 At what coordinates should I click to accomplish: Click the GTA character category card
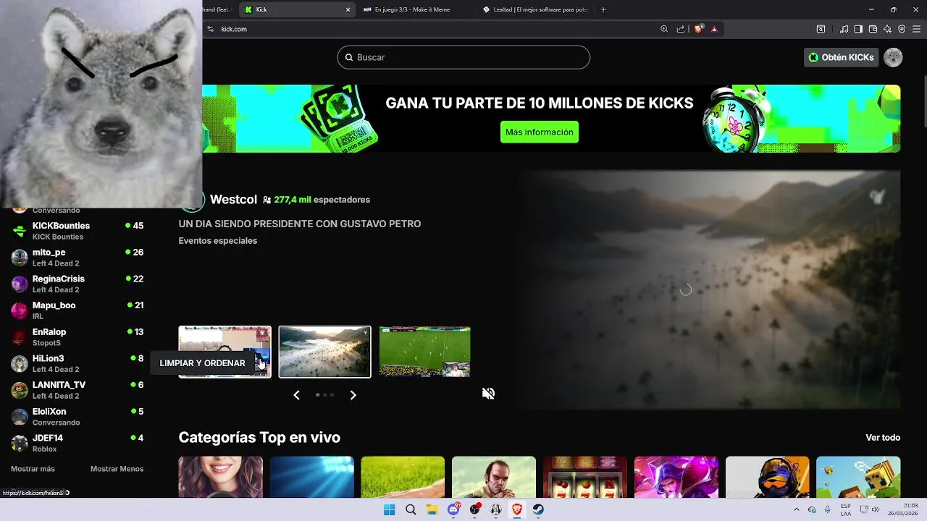[494, 477]
